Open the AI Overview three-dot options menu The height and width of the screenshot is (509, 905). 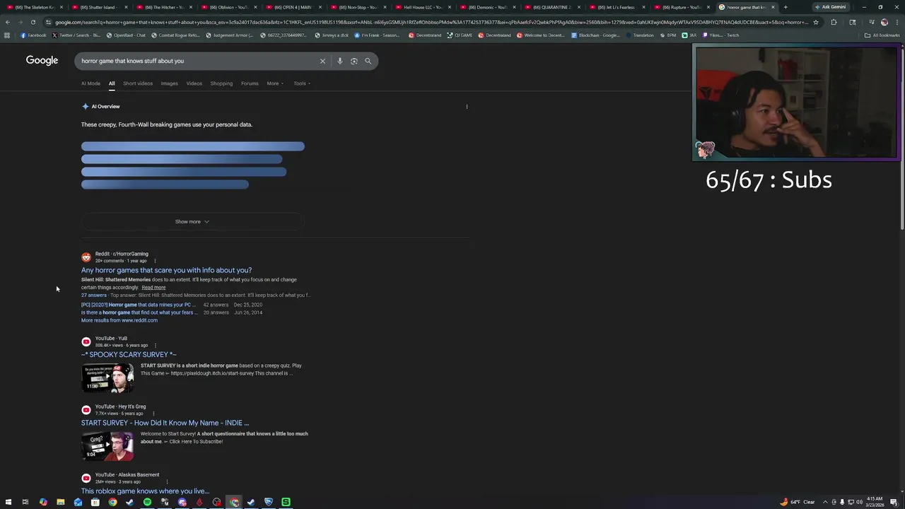pyautogui.click(x=467, y=107)
